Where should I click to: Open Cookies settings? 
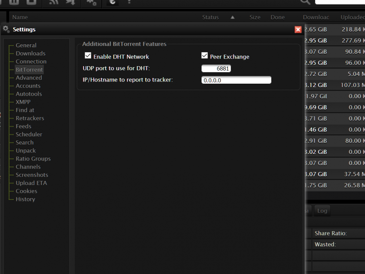coord(27,191)
